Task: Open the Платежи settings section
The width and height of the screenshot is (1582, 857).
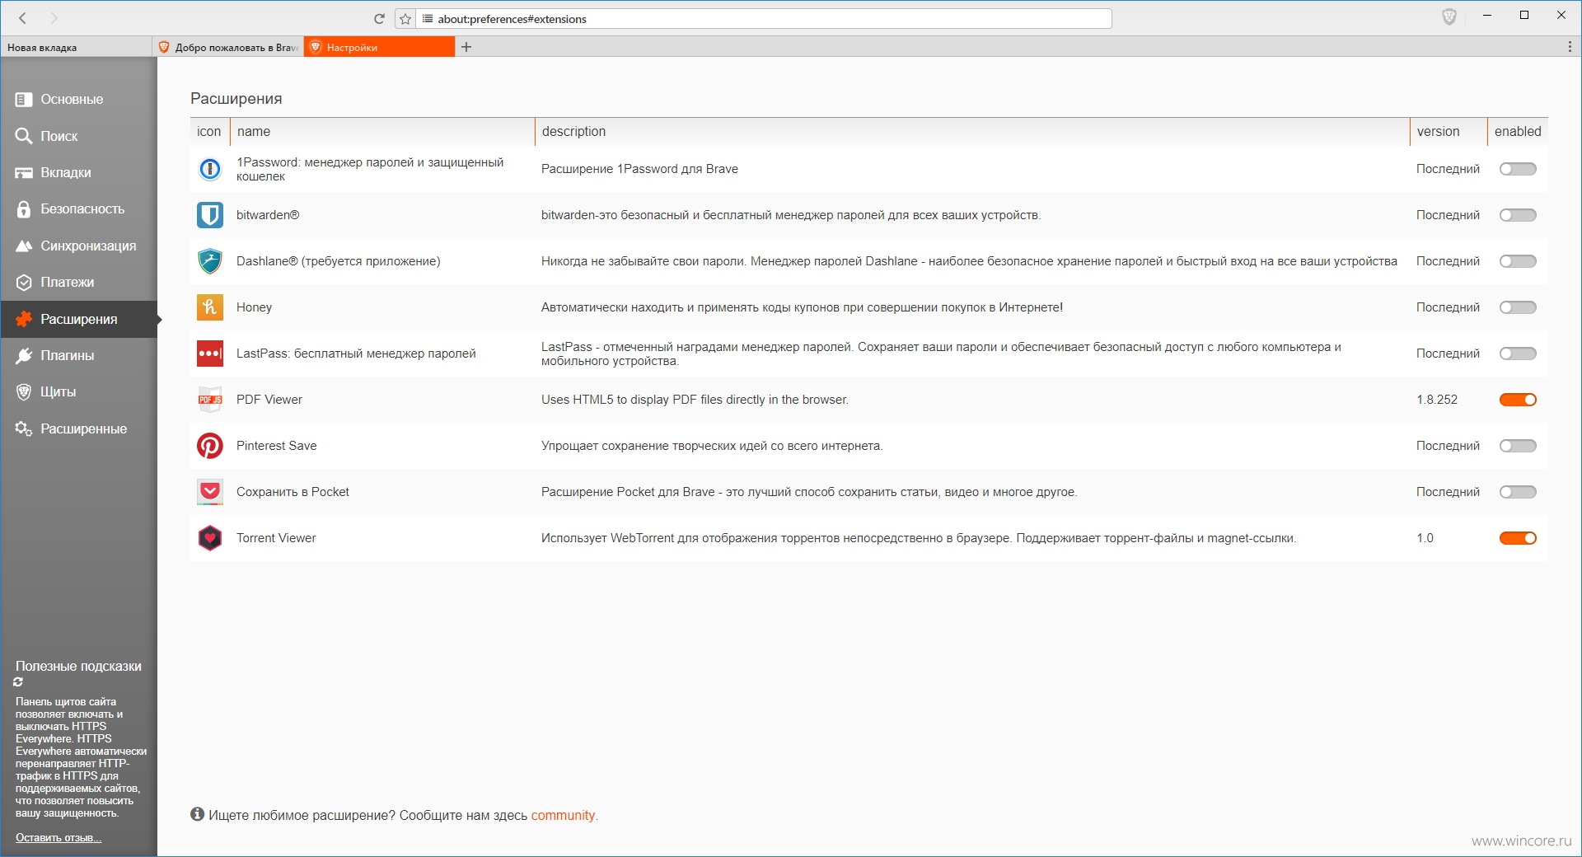Action: pos(79,282)
